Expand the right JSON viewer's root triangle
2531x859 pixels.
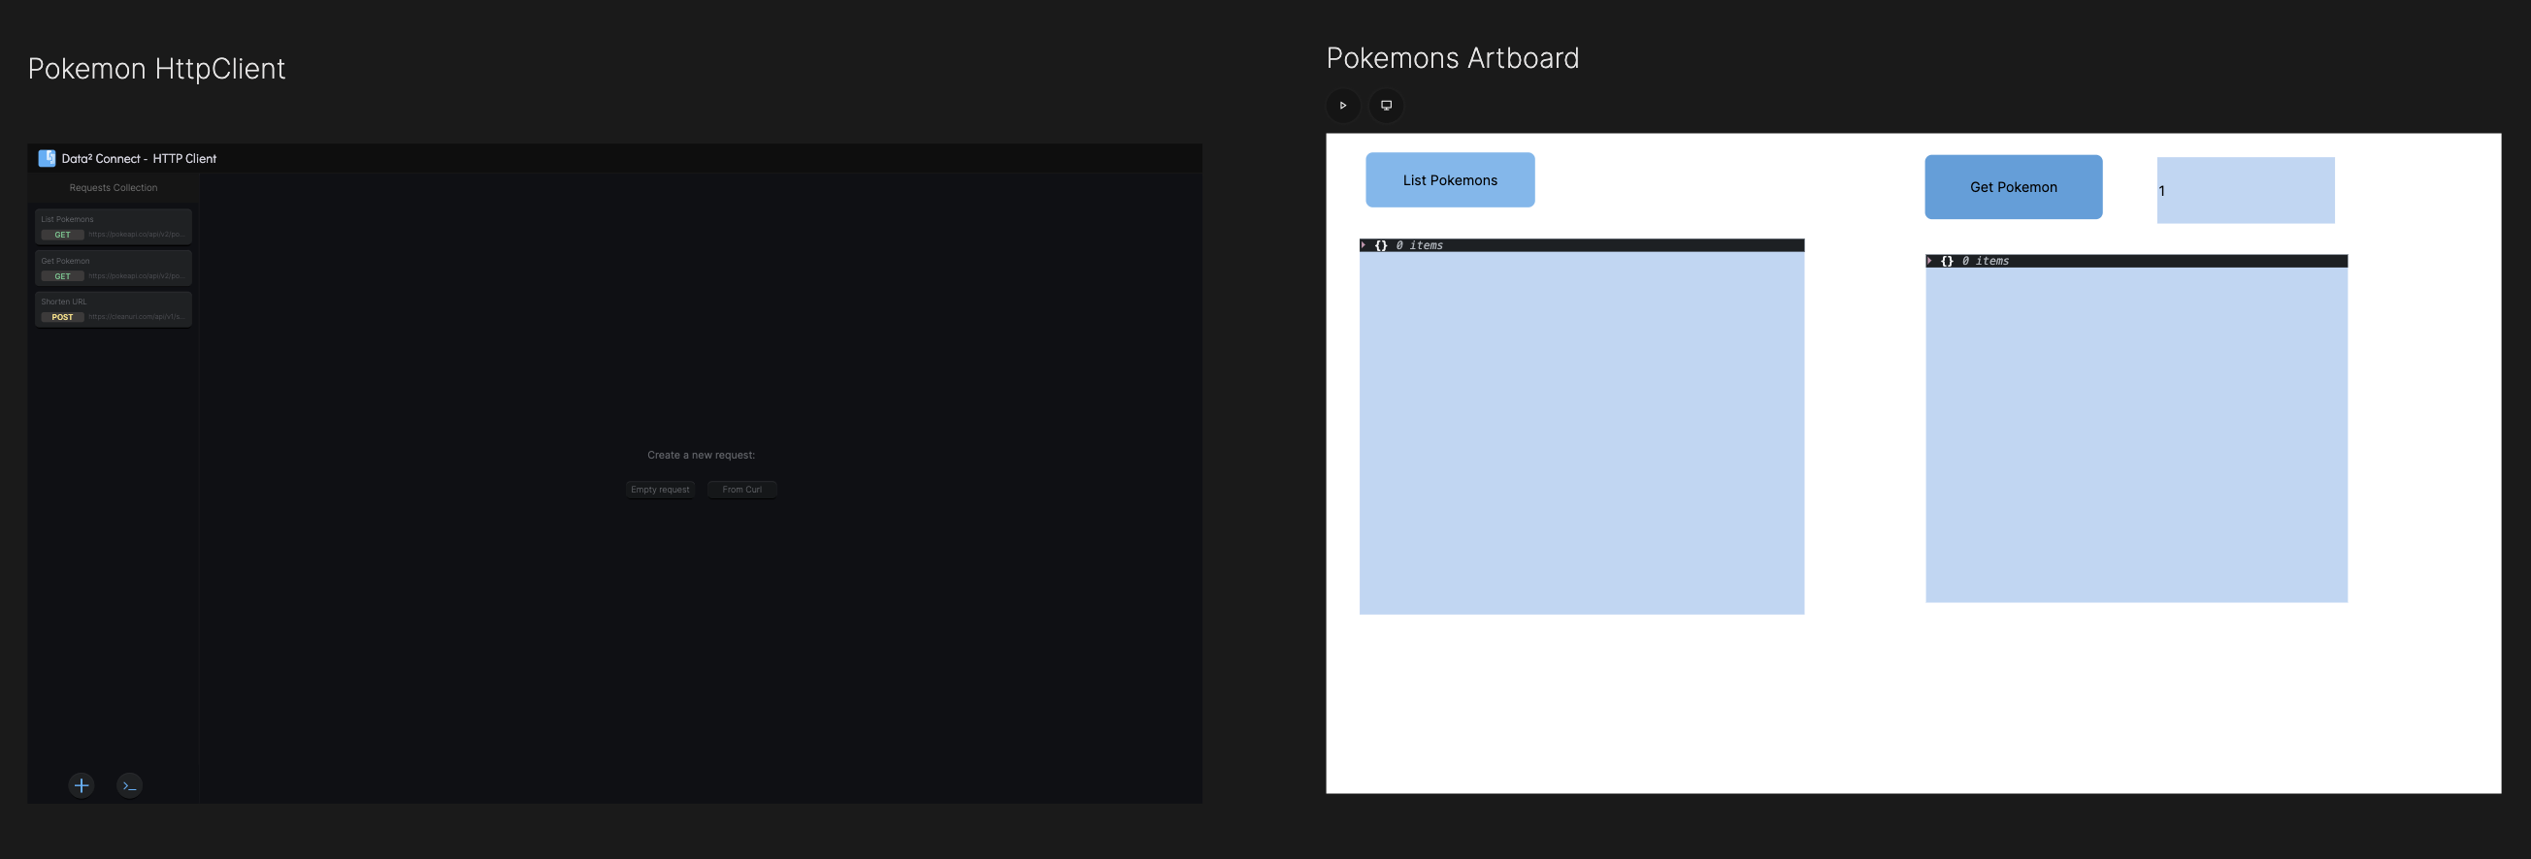pos(1929,261)
